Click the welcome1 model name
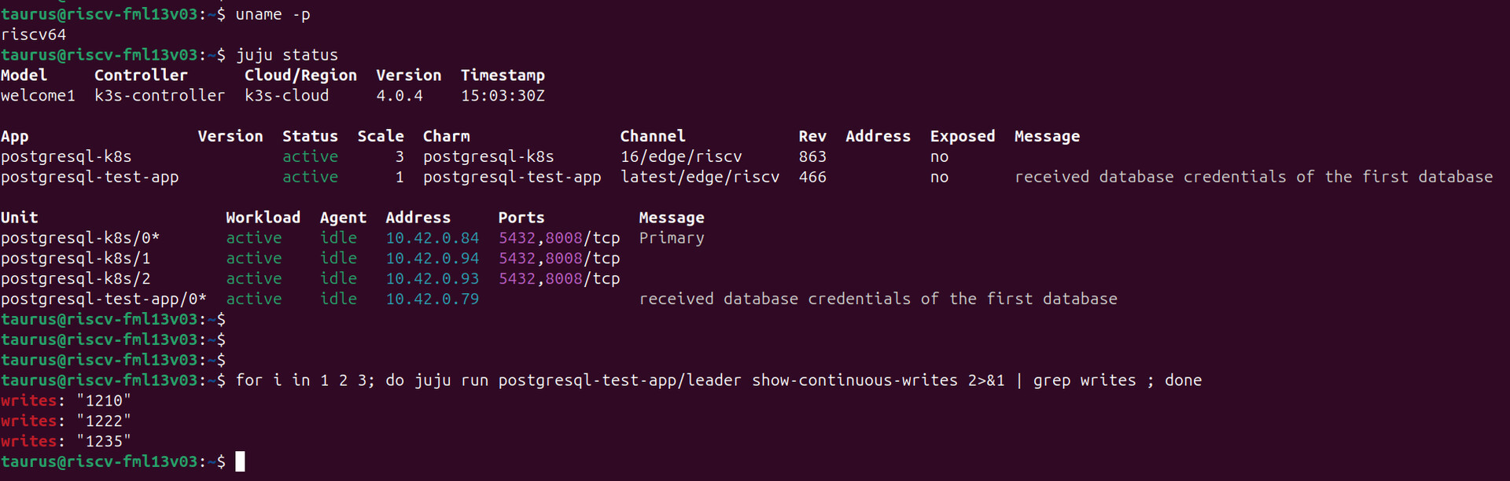Viewport: 1510px width, 481px height. [x=38, y=96]
